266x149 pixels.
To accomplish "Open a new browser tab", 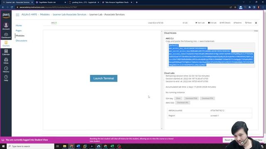I will (x=137, y=2).
